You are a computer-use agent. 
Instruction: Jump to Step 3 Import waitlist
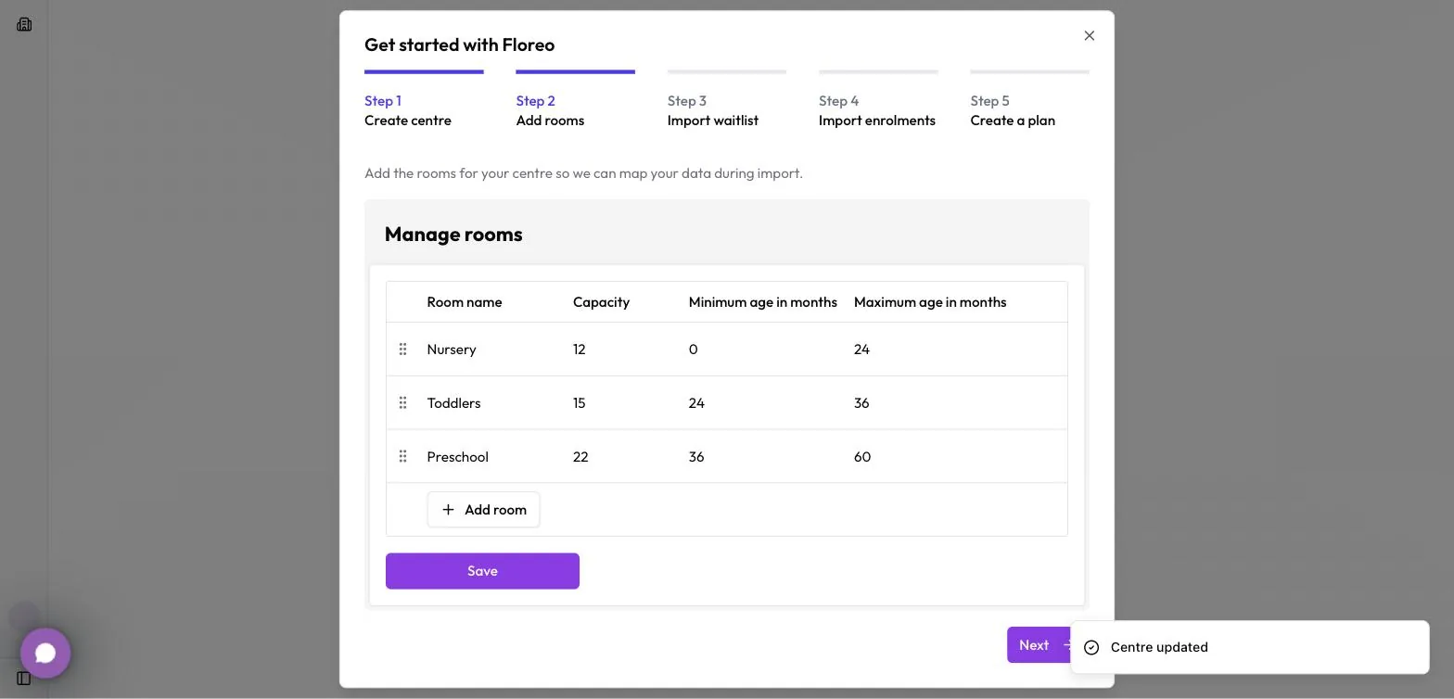727,100
